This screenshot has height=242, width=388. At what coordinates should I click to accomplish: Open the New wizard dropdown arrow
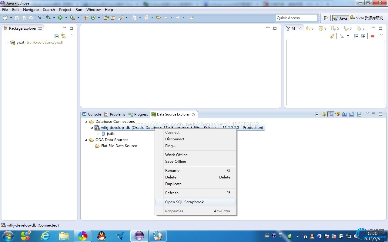tap(11, 18)
